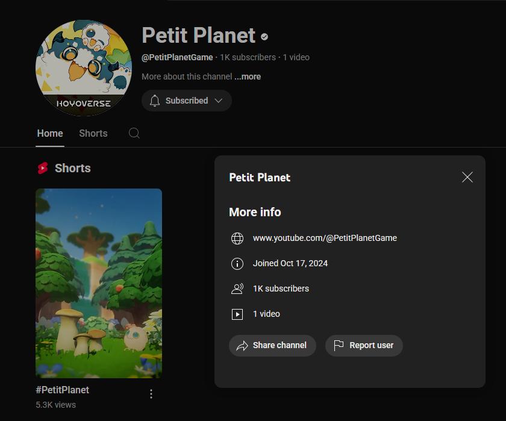Click the globe icon beside channel URL
The height and width of the screenshot is (421, 506).
click(237, 239)
